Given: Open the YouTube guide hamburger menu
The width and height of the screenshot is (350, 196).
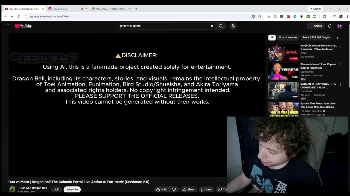Looking at the screenshot, I should click(8, 26).
